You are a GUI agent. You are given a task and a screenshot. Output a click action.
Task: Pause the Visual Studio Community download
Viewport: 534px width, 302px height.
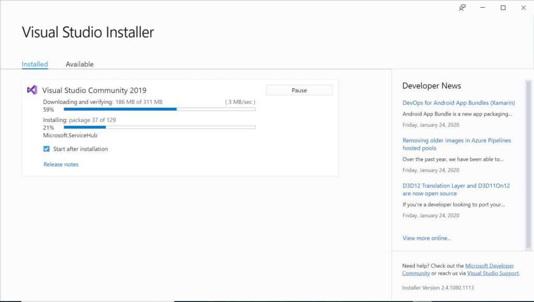[x=299, y=90]
